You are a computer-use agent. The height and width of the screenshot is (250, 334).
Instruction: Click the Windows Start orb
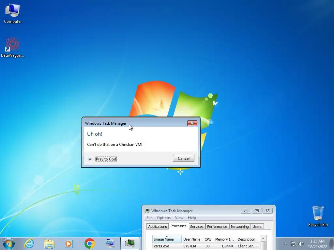(x=9, y=243)
